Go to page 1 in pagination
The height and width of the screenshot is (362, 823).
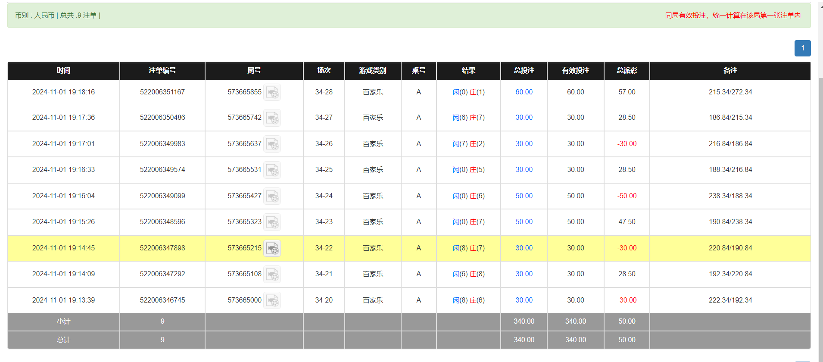pyautogui.click(x=802, y=48)
